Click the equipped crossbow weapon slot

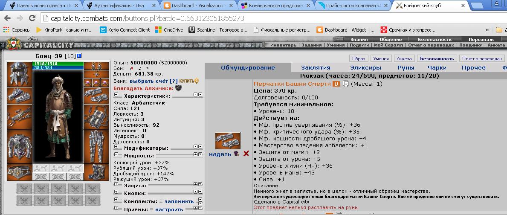19,117
